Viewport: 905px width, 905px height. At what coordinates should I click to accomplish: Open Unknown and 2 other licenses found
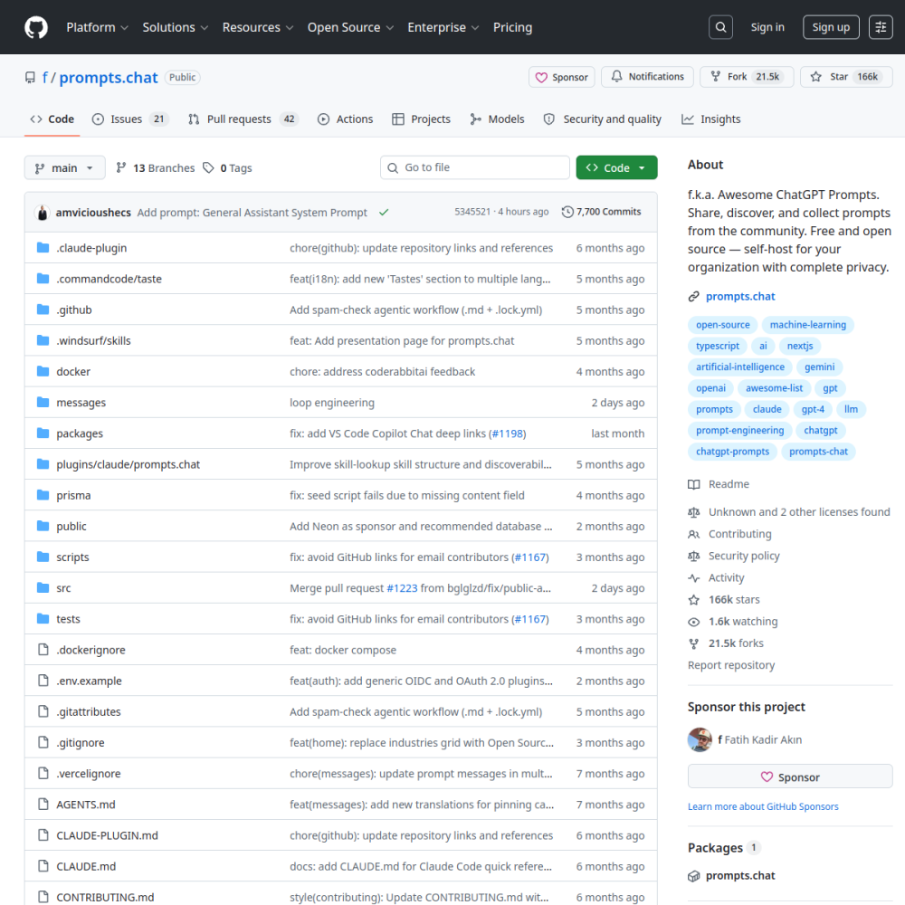tap(789, 511)
